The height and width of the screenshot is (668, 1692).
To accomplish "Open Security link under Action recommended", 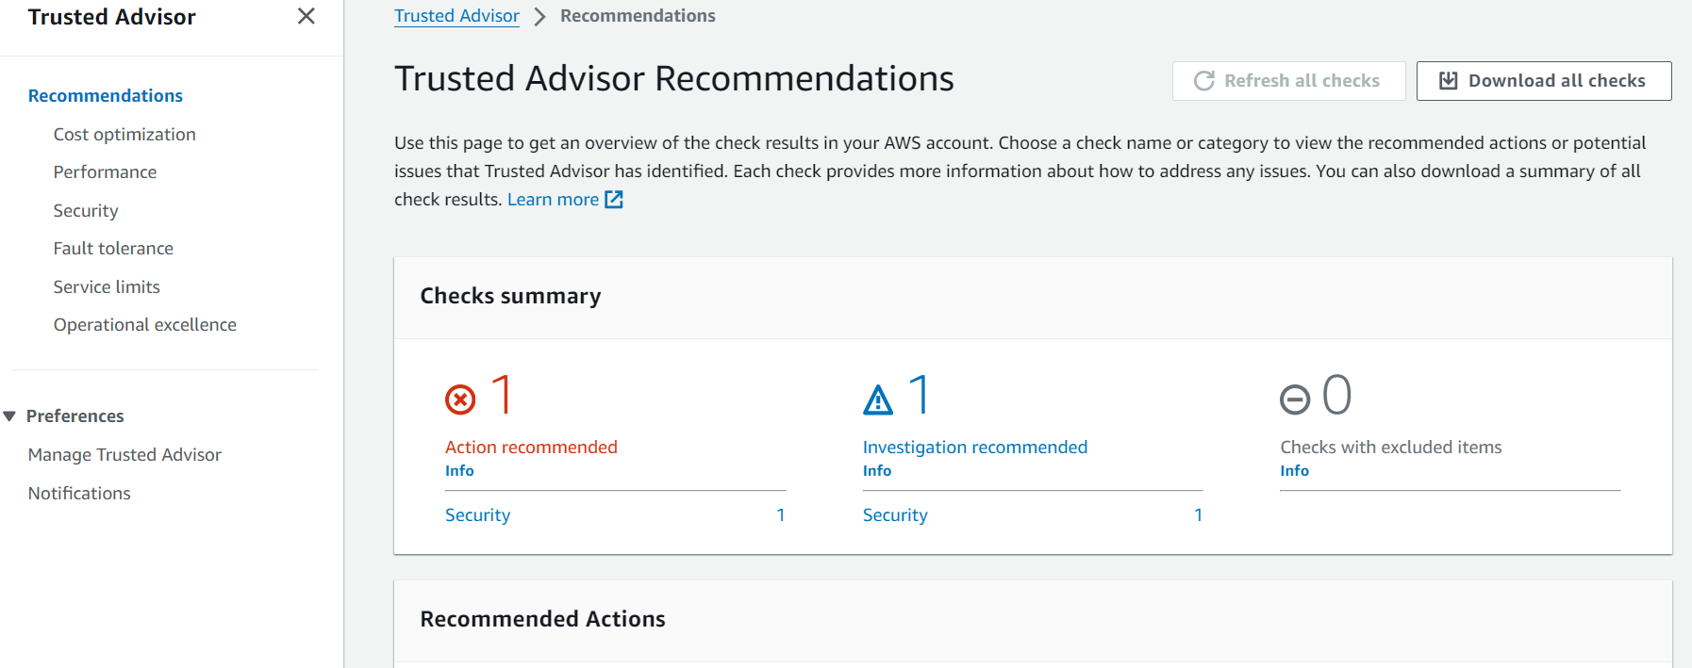I will tap(477, 515).
